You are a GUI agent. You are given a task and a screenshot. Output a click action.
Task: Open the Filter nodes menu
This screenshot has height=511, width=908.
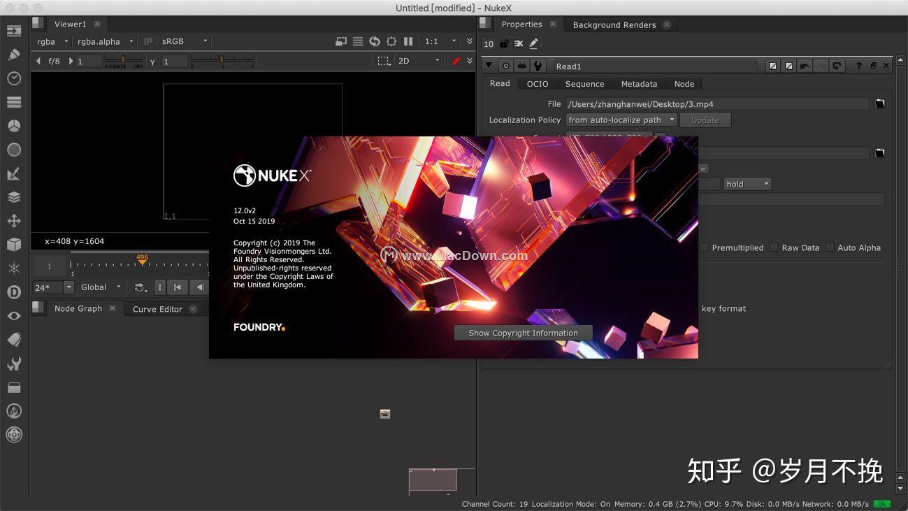14,150
